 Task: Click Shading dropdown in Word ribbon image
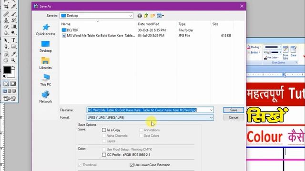pyautogui.click(x=254, y=47)
